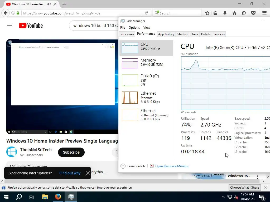Open options for Windows 95 video suggestion
The width and height of the screenshot is (270, 202).
(257, 176)
